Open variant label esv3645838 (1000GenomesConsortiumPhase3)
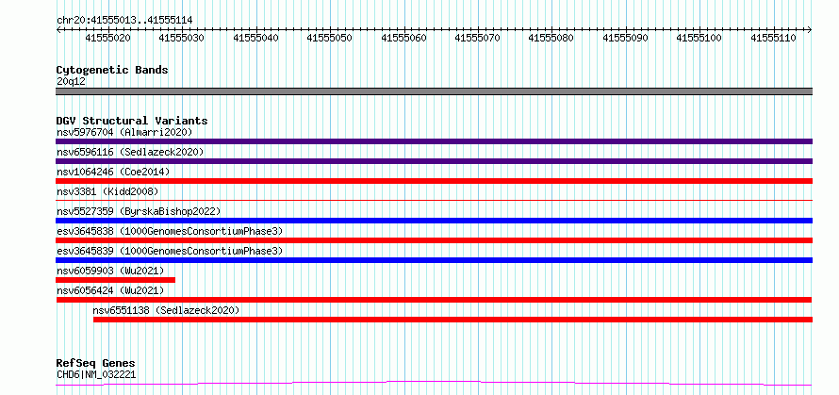Image resolution: width=839 pixels, height=395 pixels. [170, 231]
